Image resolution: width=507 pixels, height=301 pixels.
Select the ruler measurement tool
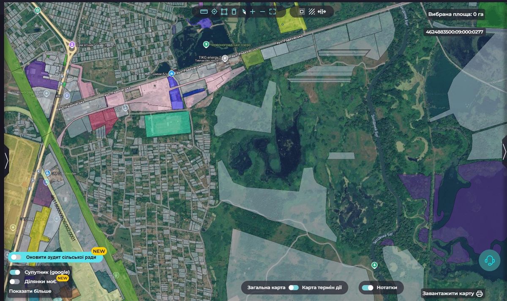pos(204,11)
